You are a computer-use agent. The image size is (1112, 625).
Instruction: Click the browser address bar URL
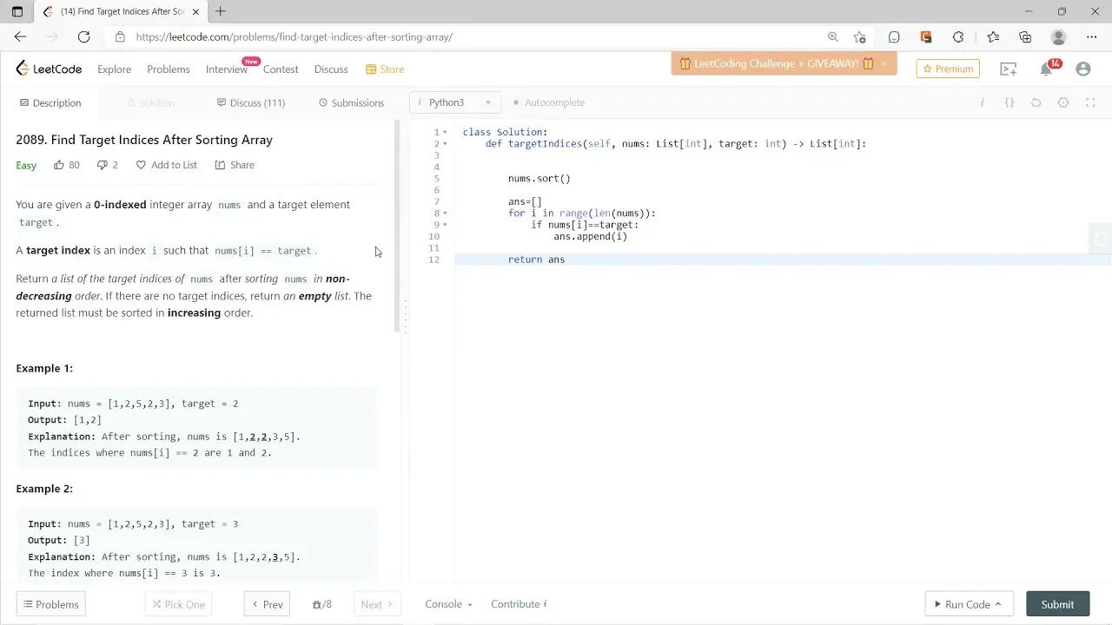coord(295,36)
